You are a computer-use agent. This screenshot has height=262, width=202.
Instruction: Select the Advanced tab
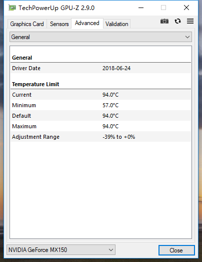coord(87,23)
